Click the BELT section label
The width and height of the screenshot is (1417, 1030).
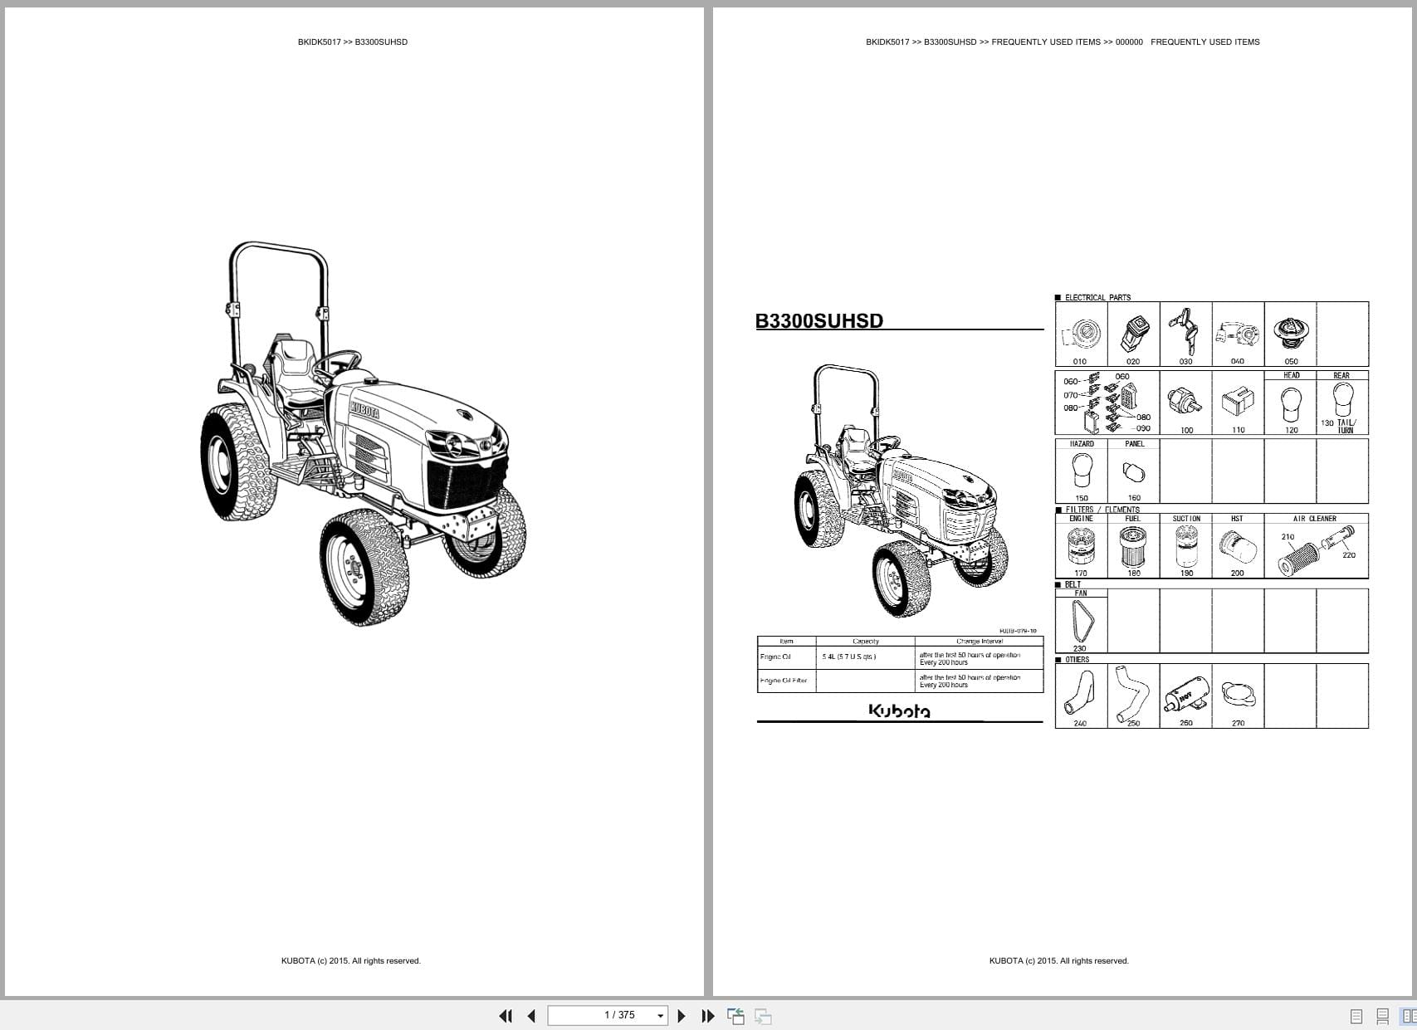[1073, 584]
